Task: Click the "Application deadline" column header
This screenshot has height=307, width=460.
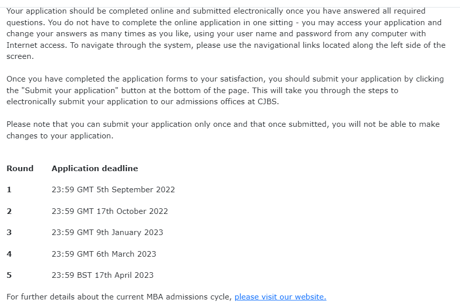Action: point(95,169)
